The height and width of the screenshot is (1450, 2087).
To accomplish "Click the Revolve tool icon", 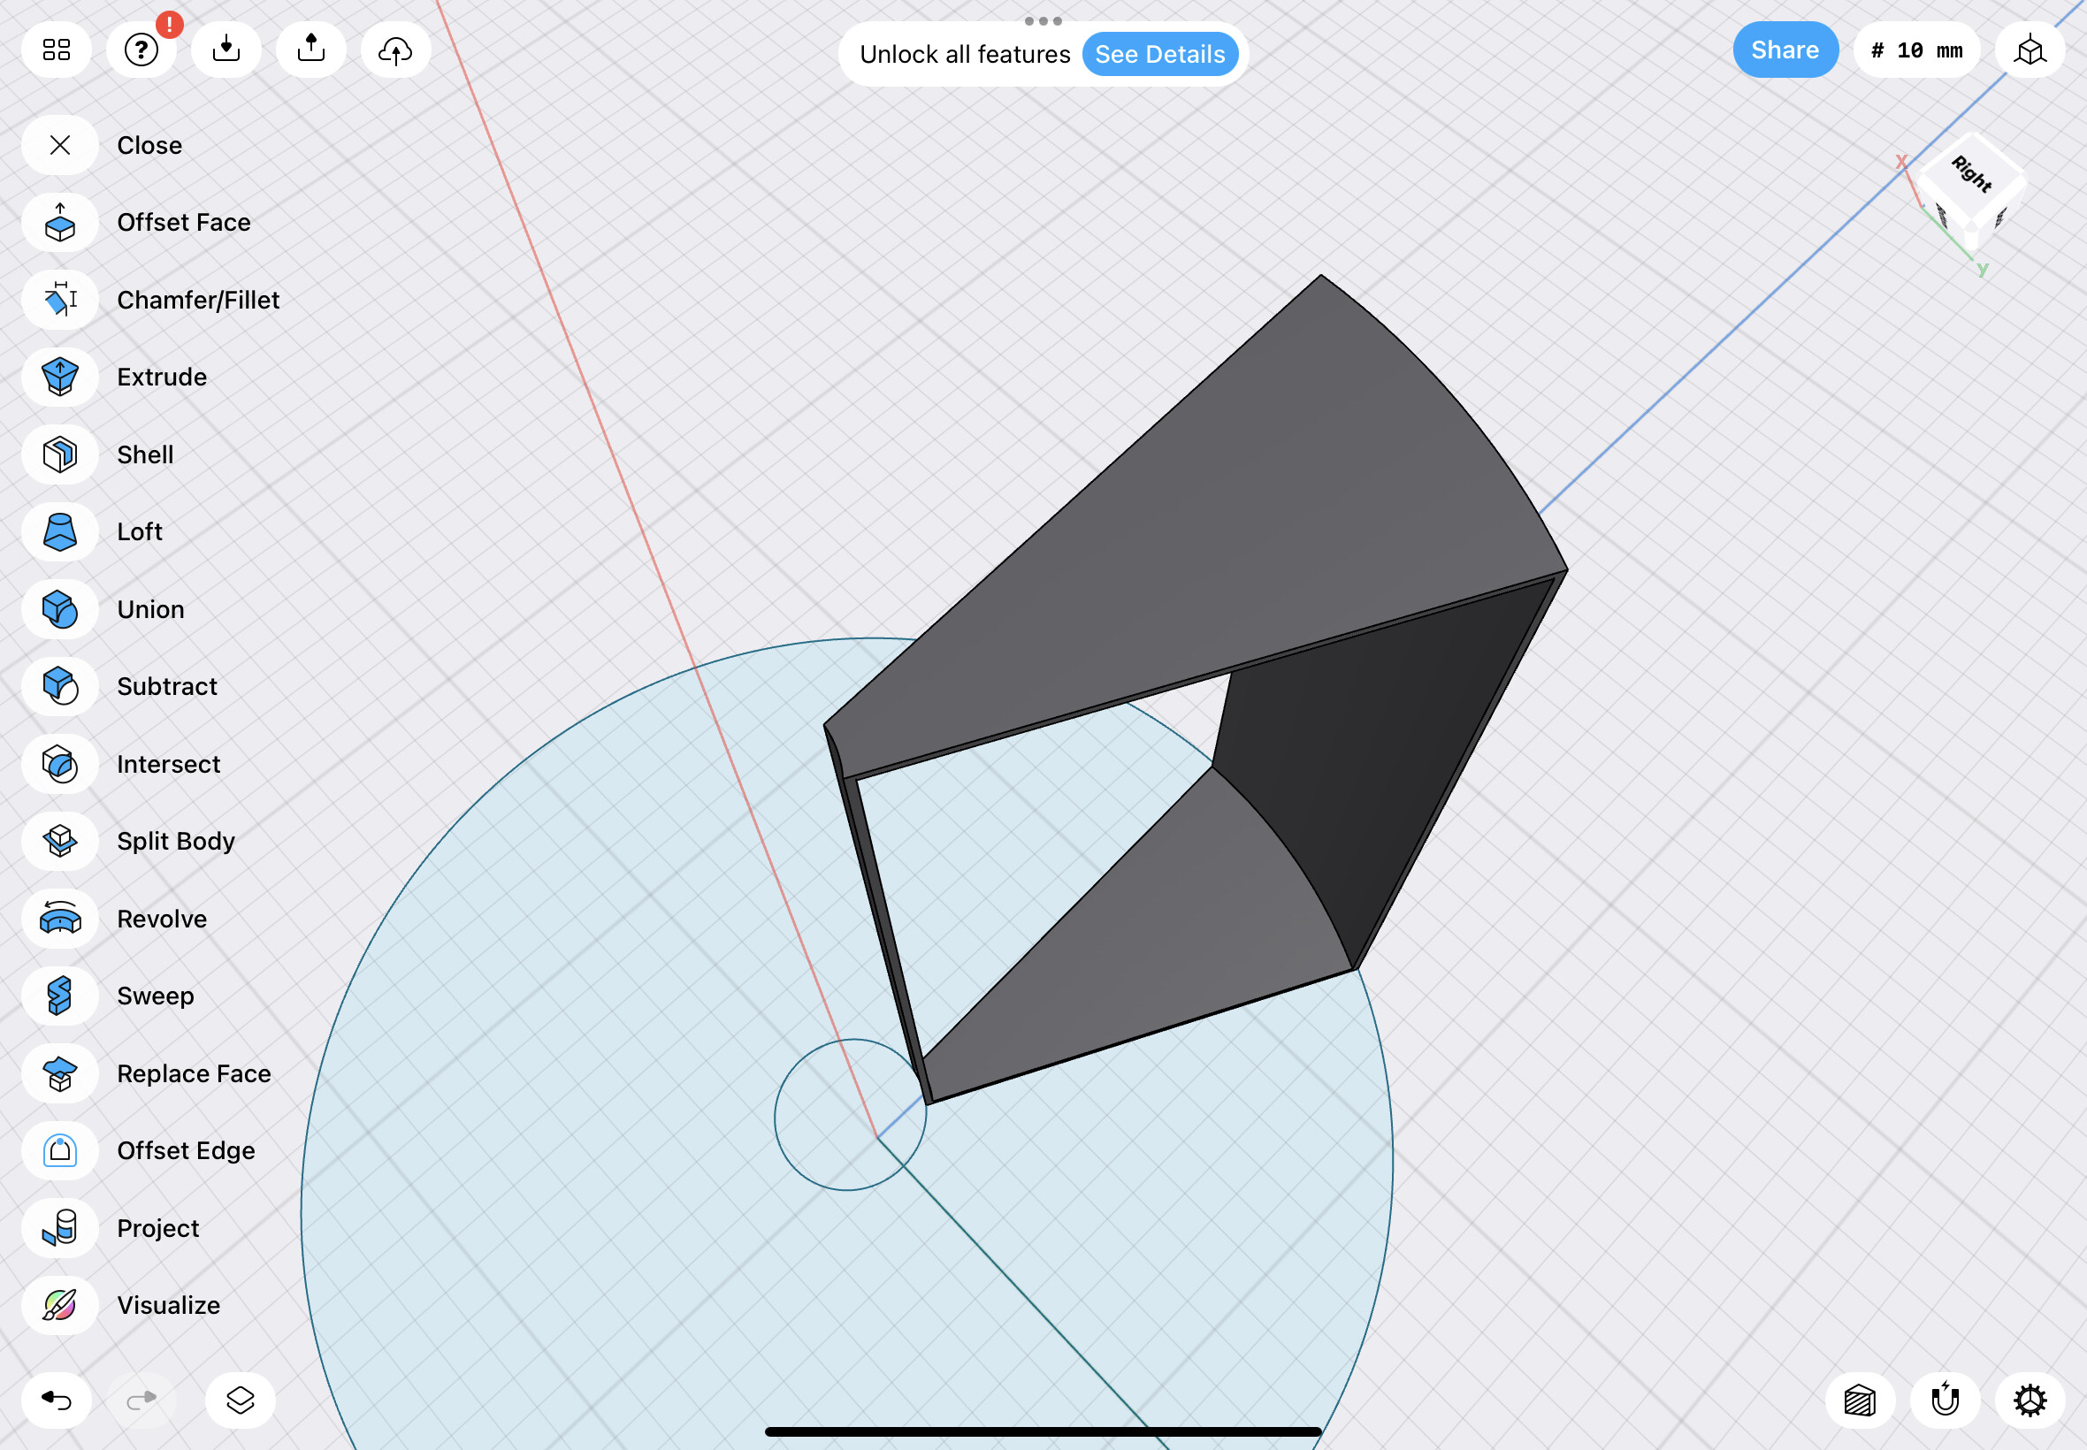I will click(x=60, y=919).
